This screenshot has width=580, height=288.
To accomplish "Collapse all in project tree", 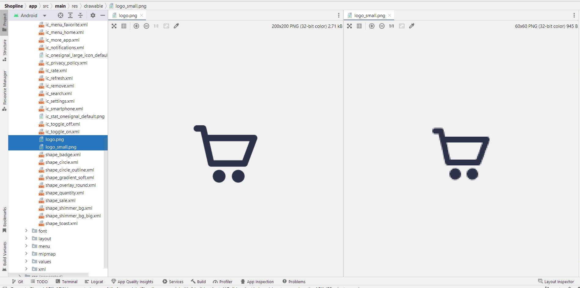I will coord(80,16).
